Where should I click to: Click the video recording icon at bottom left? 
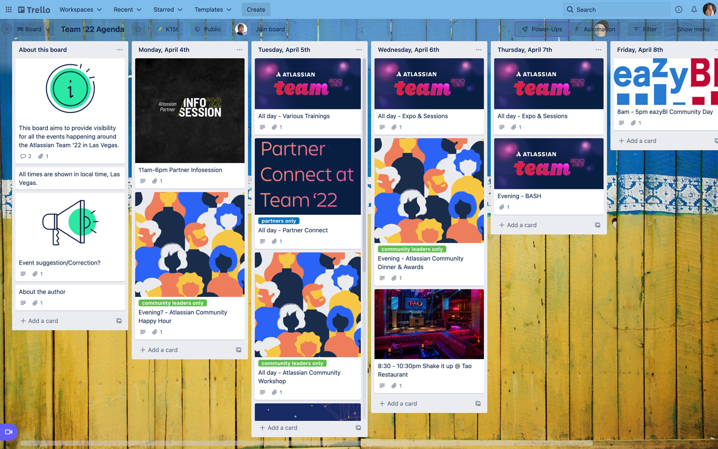tap(9, 432)
